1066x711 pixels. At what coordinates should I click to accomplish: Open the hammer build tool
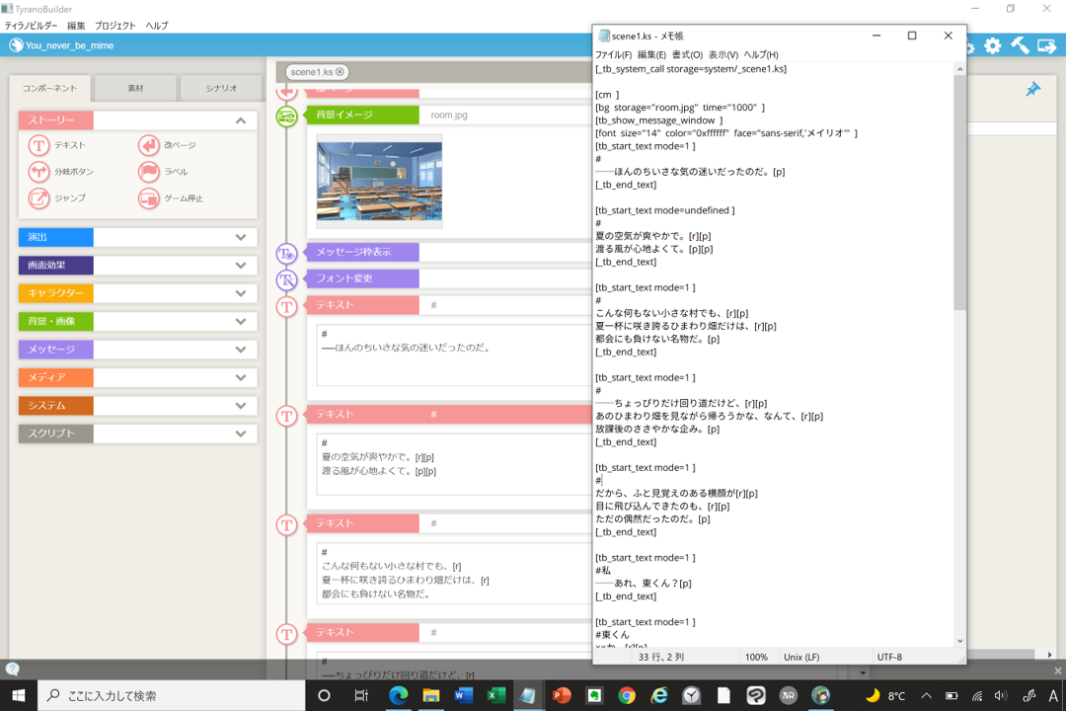[1020, 45]
